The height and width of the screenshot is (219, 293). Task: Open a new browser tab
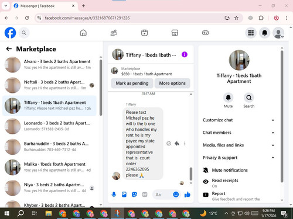83,6
